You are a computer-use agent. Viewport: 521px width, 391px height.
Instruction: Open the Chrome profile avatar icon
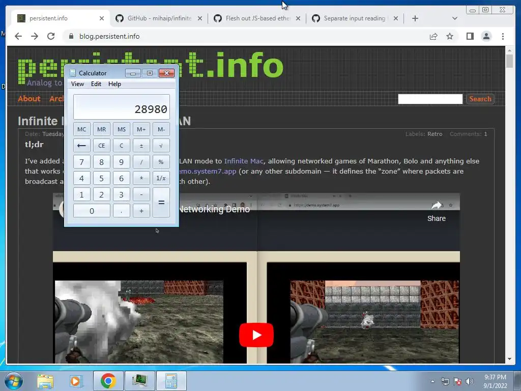coord(486,36)
